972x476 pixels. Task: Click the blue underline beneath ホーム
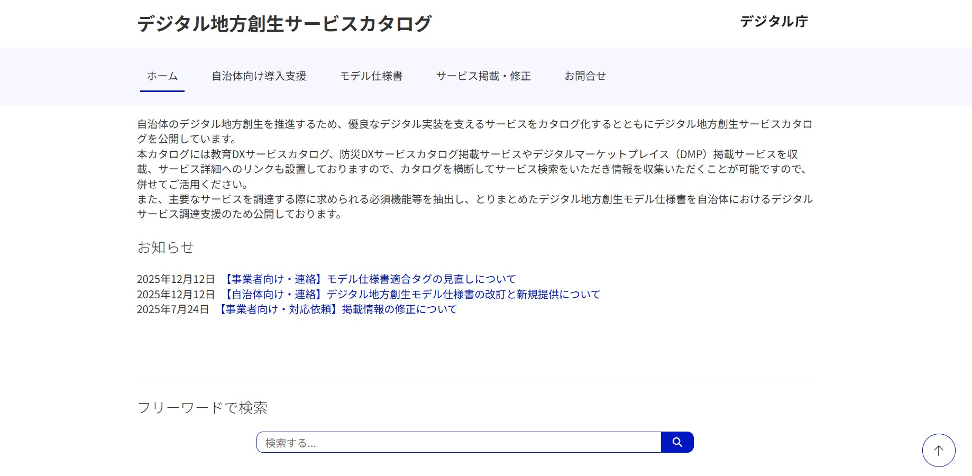[x=162, y=91]
